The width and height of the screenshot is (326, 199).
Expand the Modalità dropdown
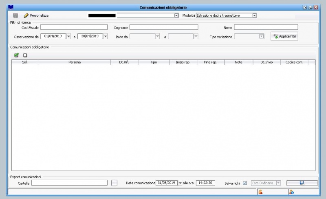[x=254, y=15]
